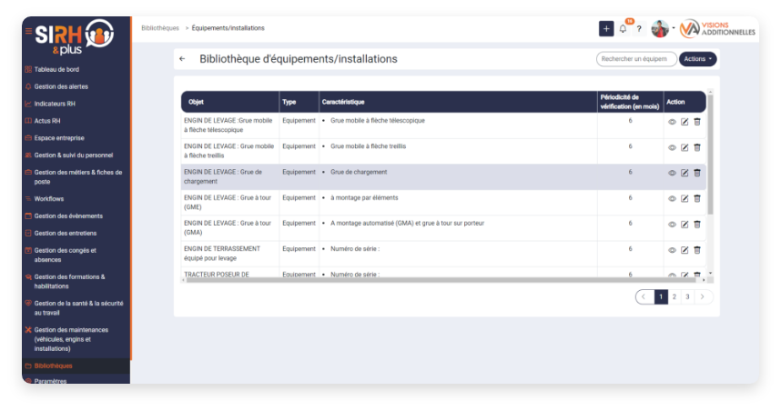View the ENGIN DE TERRASSEMENT row
This screenshot has height=411, width=781.
(672, 250)
